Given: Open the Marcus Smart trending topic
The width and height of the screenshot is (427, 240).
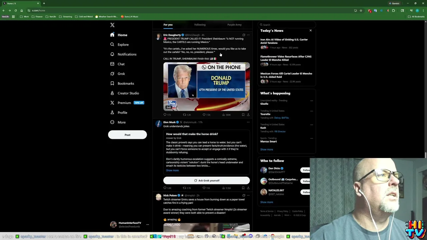Looking at the screenshot, I should point(269,142).
